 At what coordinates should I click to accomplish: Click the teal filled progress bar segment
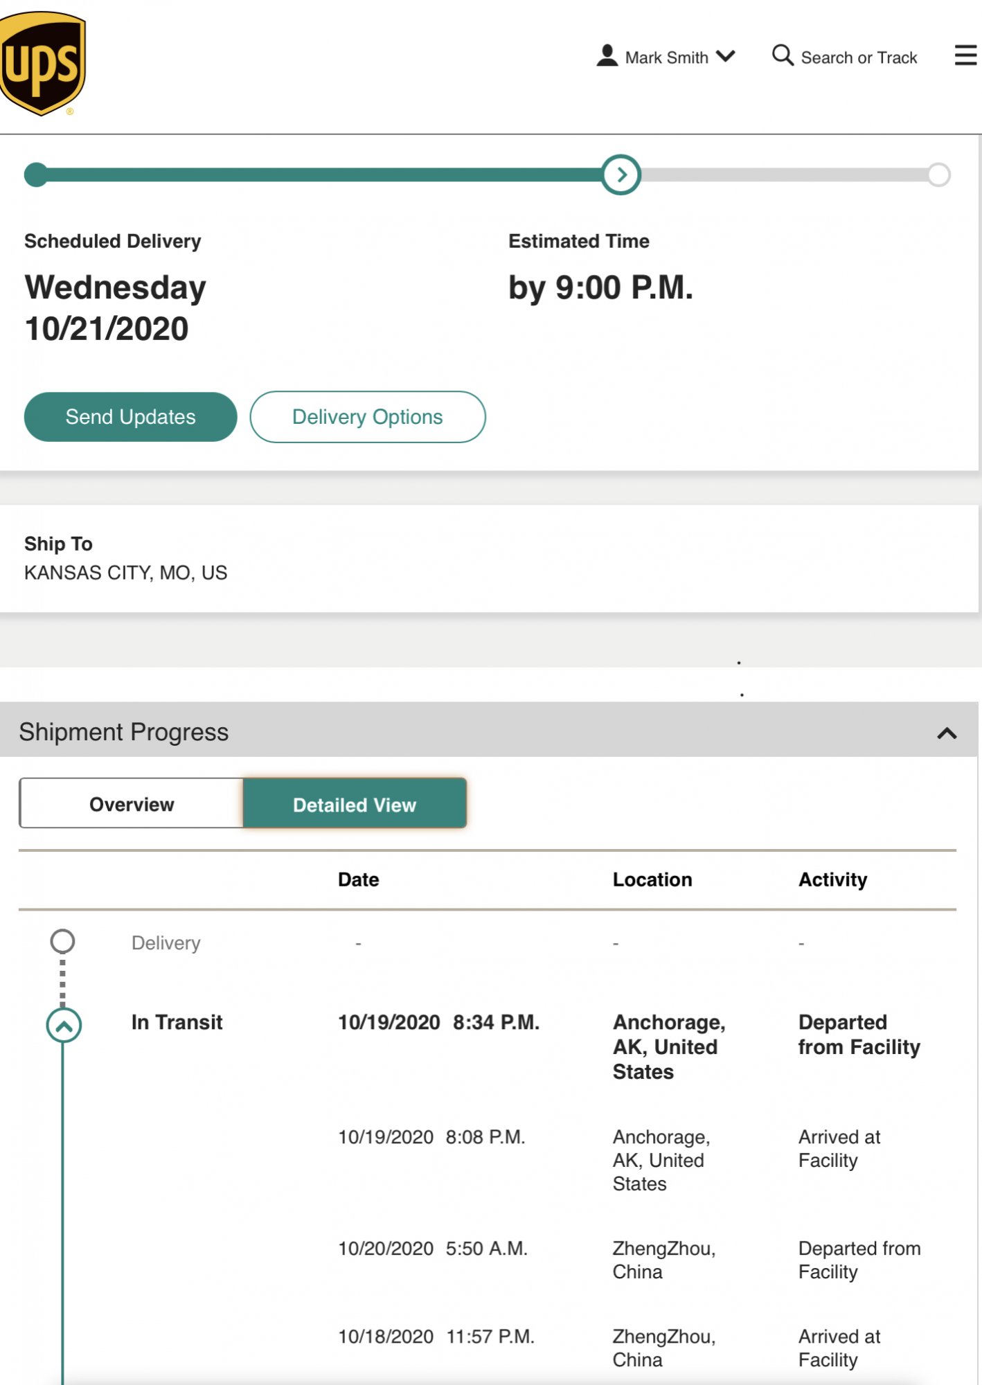pyautogui.click(x=319, y=175)
